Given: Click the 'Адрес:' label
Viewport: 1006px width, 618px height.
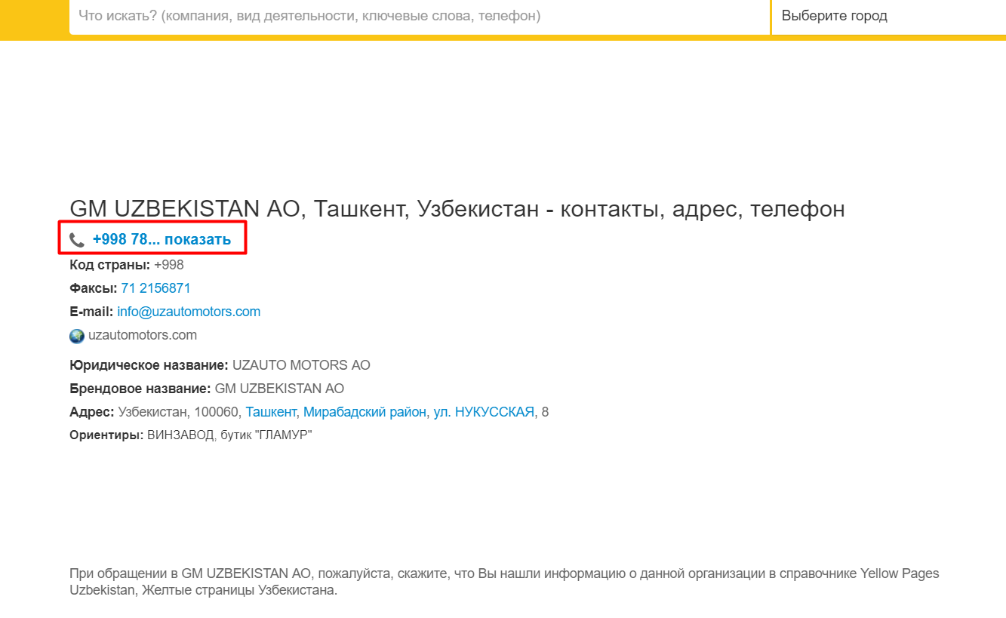Looking at the screenshot, I should 92,412.
